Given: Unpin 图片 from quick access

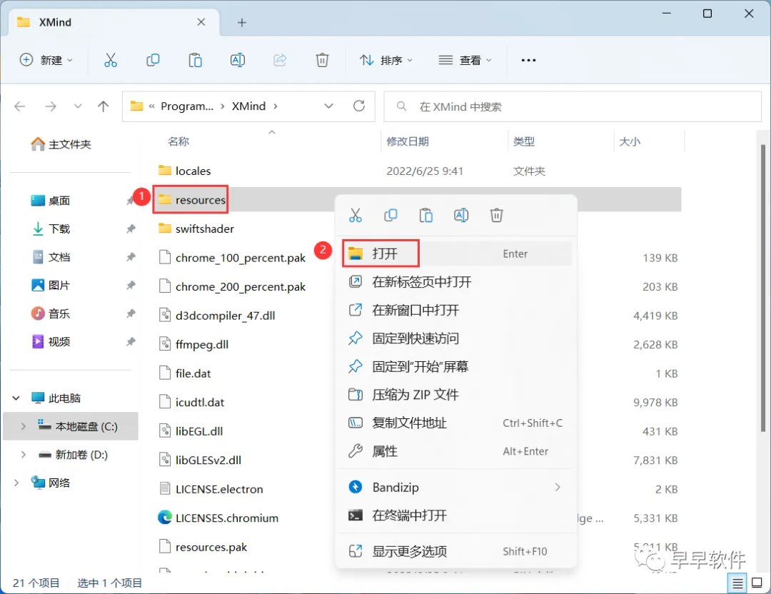Looking at the screenshot, I should [x=131, y=285].
